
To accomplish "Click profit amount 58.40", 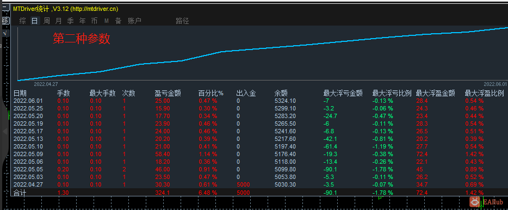I will tap(163, 154).
